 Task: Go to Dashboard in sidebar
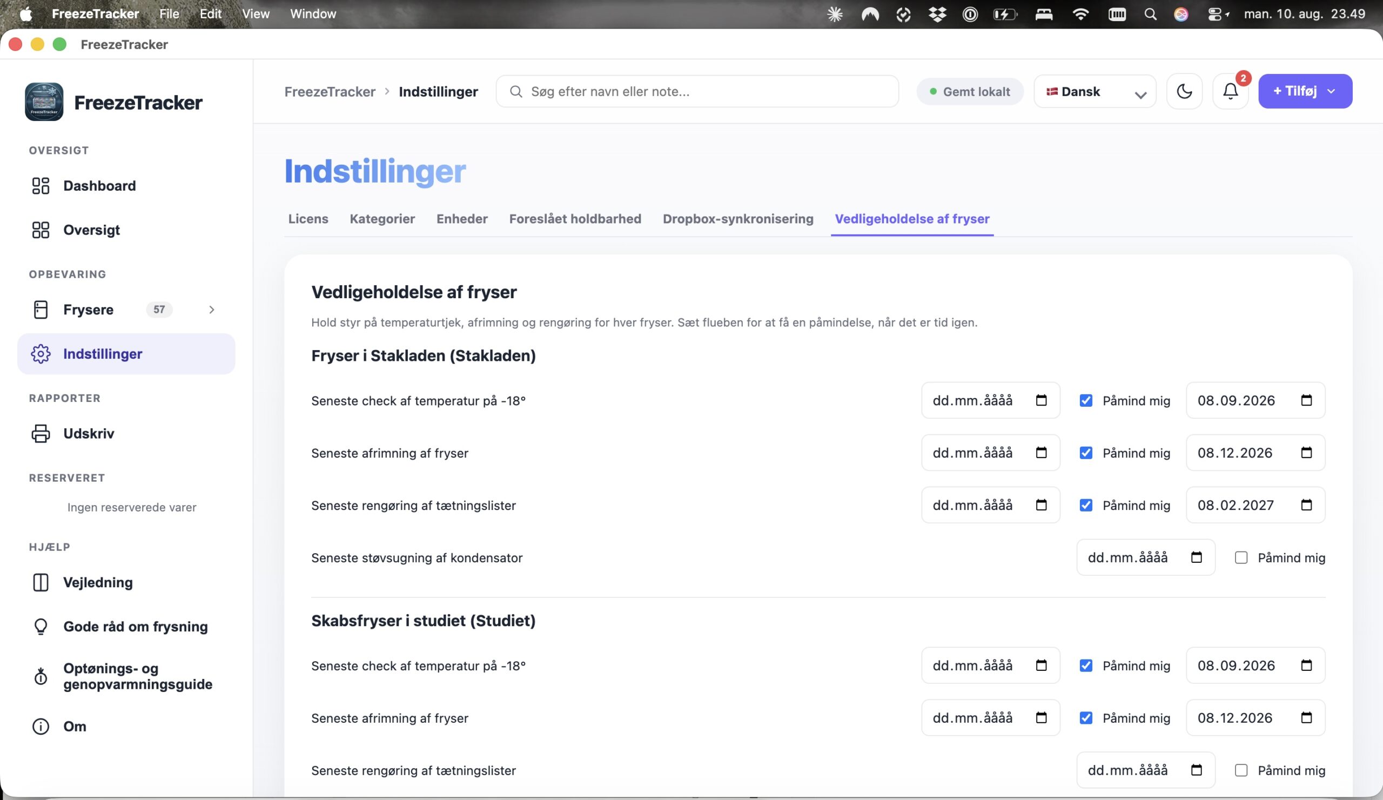126,185
